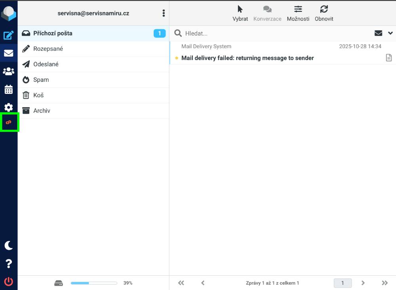Open the Rozepsané drafts folder
Image resolution: width=396 pixels, height=290 pixels.
click(x=48, y=49)
